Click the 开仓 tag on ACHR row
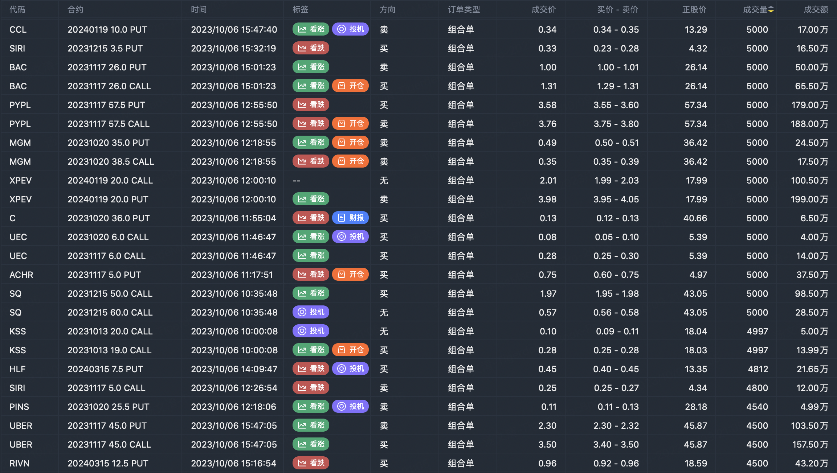This screenshot has height=473, width=837. [x=350, y=275]
